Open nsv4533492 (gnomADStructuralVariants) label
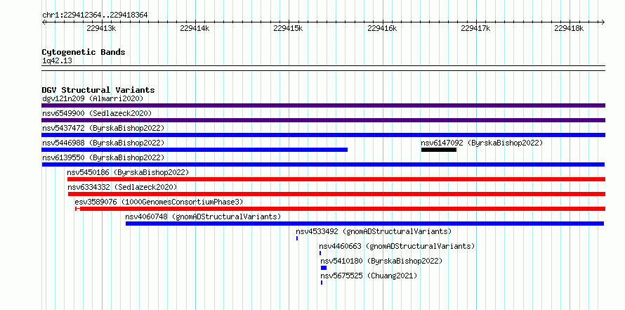The height and width of the screenshot is (310, 625). [374, 231]
